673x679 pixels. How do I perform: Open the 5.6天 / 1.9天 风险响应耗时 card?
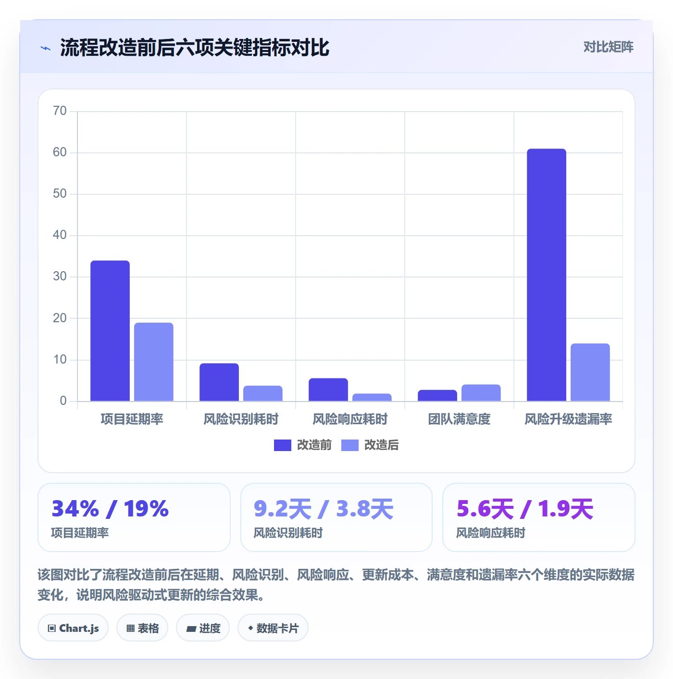point(539,517)
